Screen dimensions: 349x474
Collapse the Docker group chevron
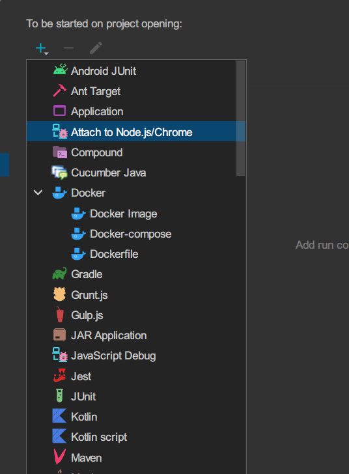[x=38, y=193]
